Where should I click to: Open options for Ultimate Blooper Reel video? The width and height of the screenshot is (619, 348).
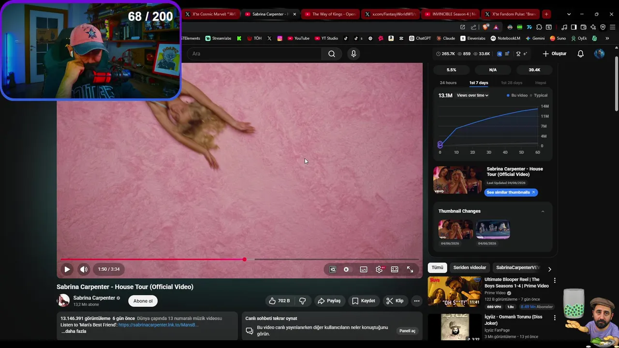coord(555,280)
